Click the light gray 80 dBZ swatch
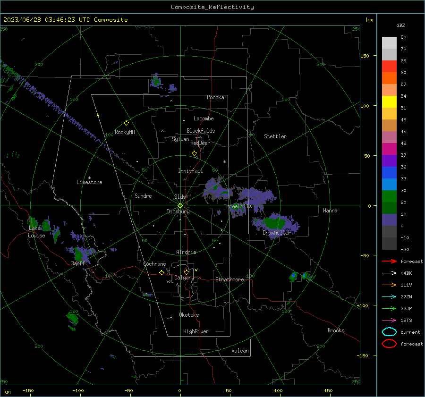The width and height of the screenshot is (425, 397). [389, 42]
